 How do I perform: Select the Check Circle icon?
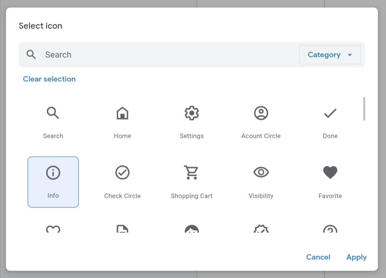pos(122,173)
